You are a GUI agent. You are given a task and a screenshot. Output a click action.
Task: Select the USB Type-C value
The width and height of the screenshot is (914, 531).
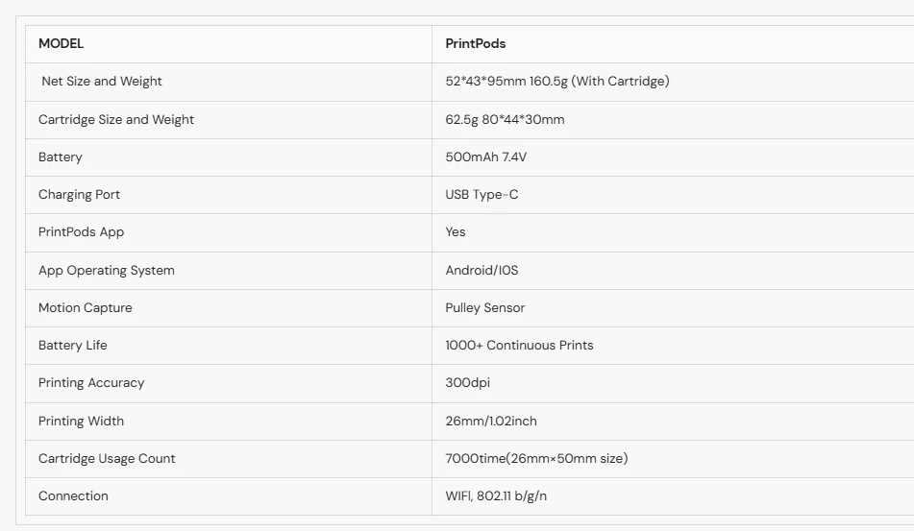[x=482, y=195]
